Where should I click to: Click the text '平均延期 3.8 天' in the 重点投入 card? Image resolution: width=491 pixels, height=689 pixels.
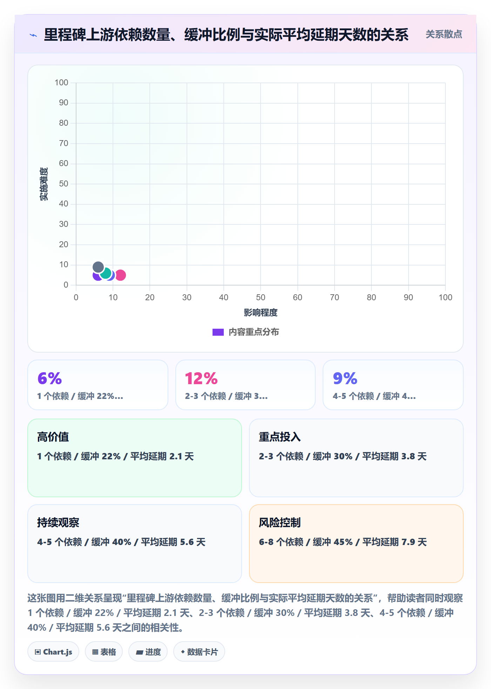coord(395,457)
